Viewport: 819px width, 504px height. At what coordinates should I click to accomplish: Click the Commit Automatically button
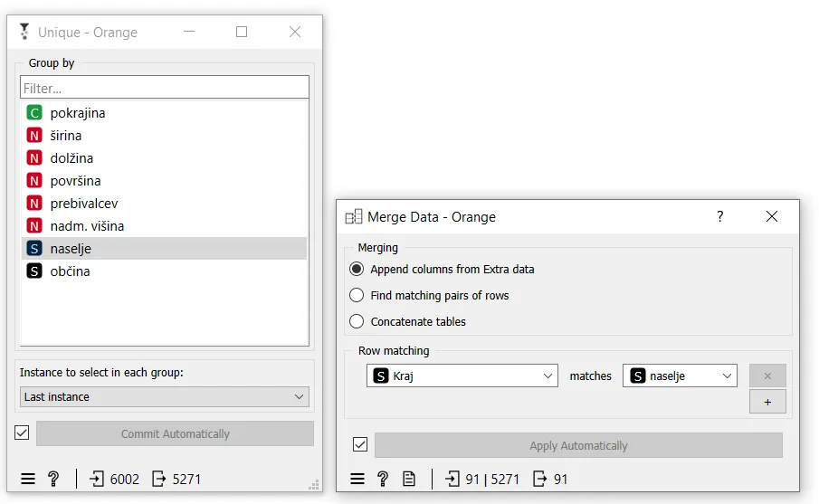[175, 434]
